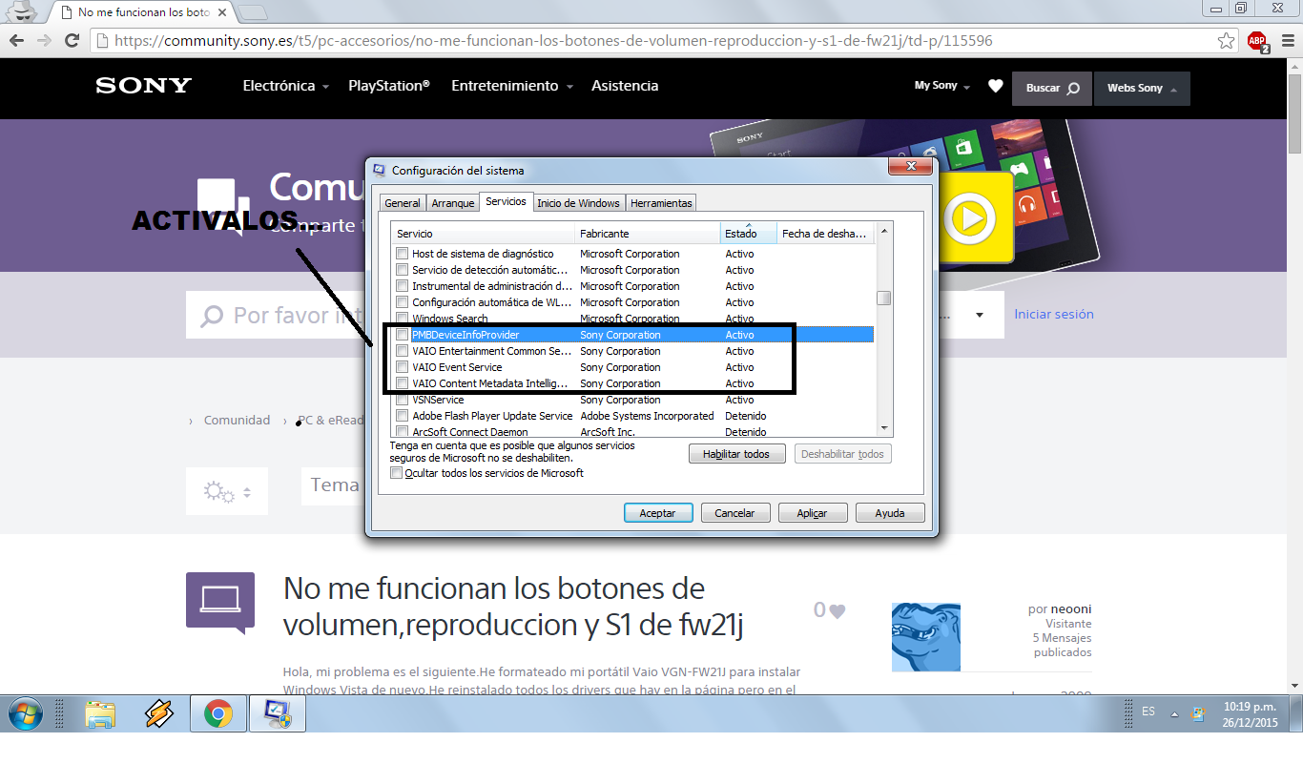This screenshot has height=763, width=1303.
Task: Check the VSNService checkbox
Action: [403, 400]
